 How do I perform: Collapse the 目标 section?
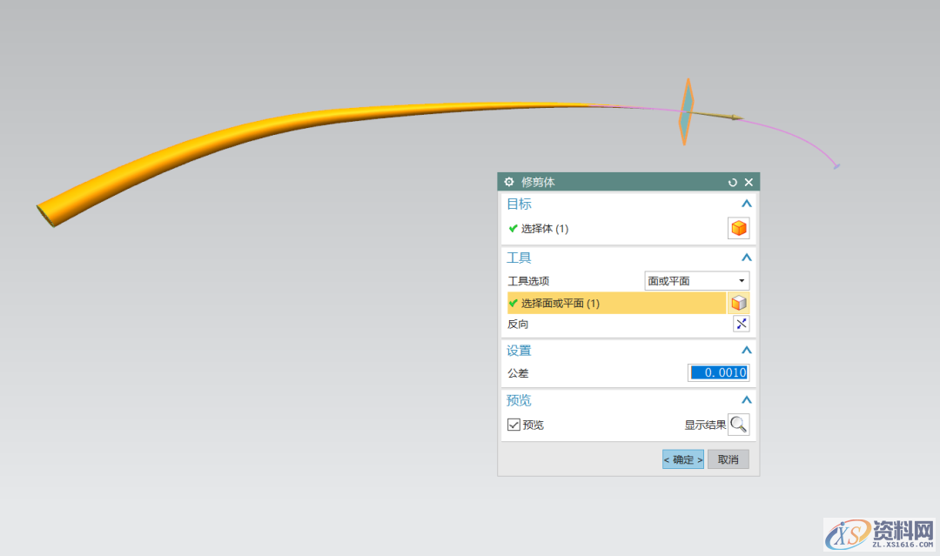[x=746, y=203]
